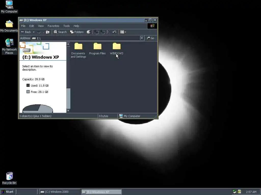Click the Free space color swatch

click(28, 92)
